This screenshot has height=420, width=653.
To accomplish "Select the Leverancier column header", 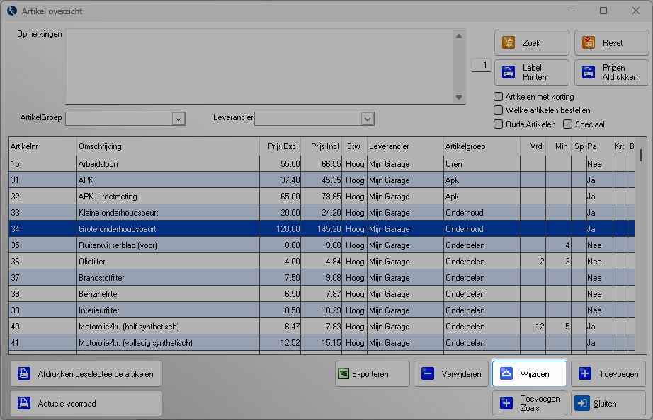I will (x=405, y=146).
